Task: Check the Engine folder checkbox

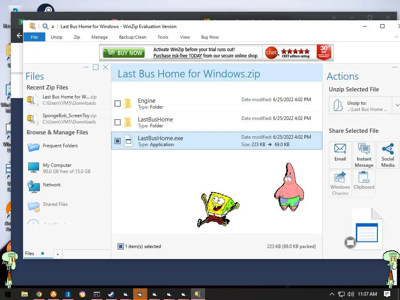Action: tap(118, 104)
